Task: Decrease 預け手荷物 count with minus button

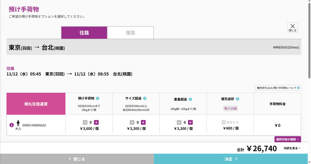Action: [85, 122]
